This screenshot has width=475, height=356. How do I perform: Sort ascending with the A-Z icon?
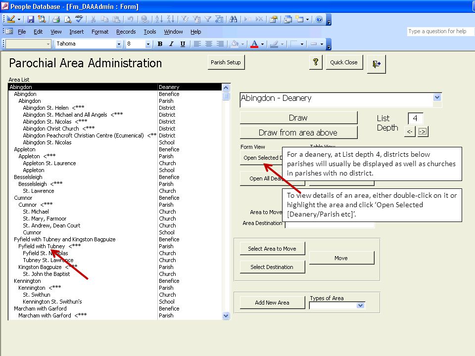pos(159,19)
